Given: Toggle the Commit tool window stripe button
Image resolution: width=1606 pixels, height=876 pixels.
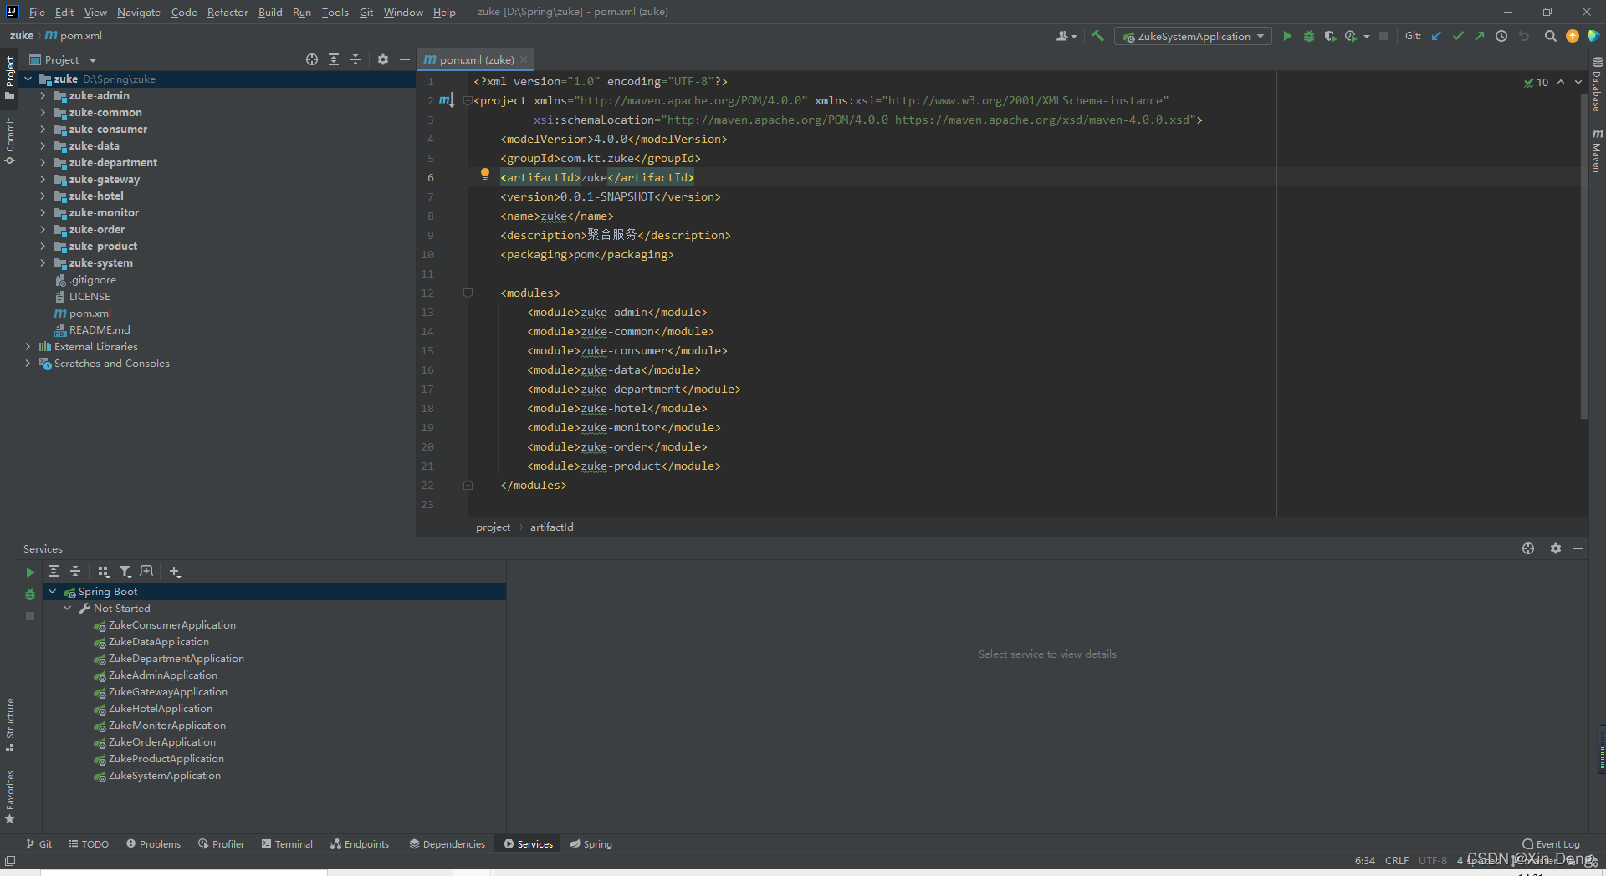Looking at the screenshot, I should tap(10, 141).
